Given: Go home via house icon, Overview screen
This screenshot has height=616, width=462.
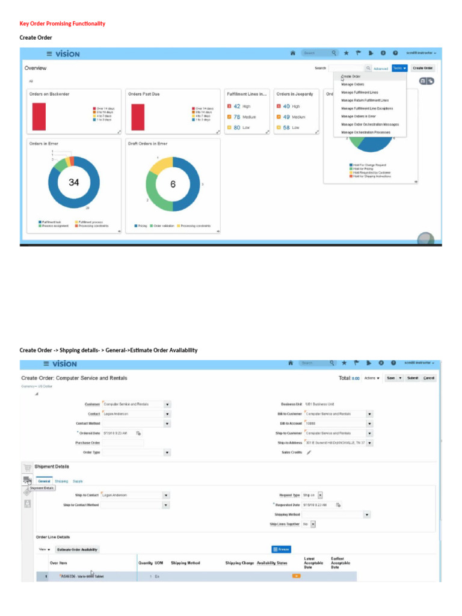Looking at the screenshot, I should 293,53.
